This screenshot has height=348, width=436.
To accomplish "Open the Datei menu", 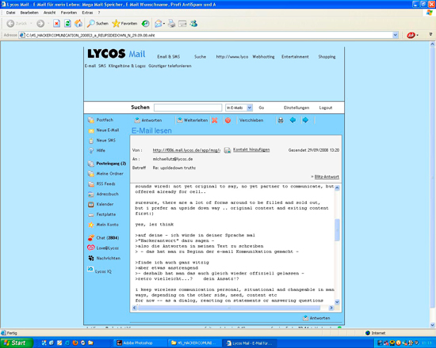I will point(10,13).
